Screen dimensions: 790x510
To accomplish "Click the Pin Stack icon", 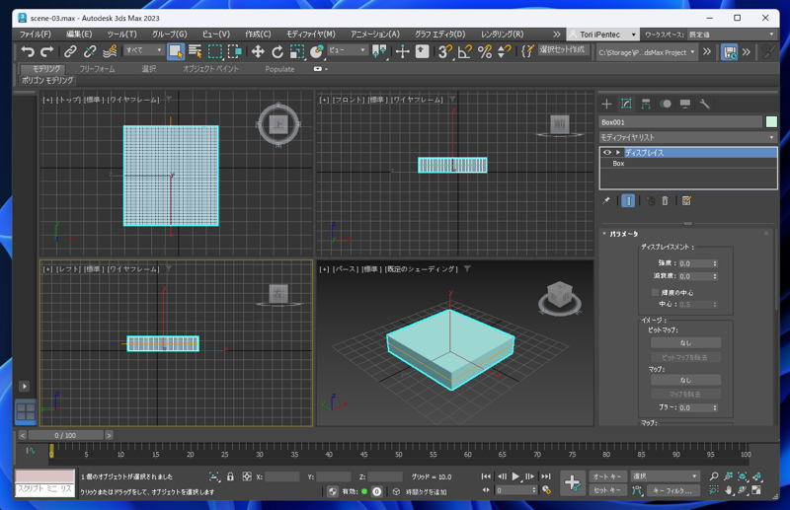I will [x=606, y=200].
